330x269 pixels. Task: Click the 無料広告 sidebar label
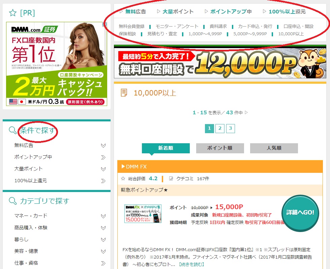[24, 145]
